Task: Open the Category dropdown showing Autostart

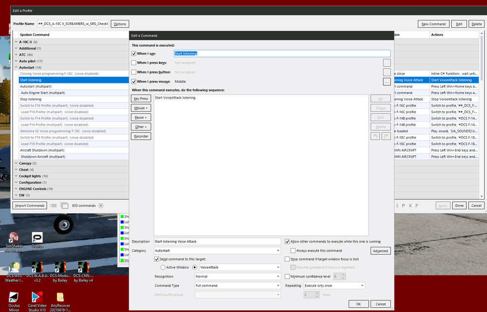Action: coord(217,251)
